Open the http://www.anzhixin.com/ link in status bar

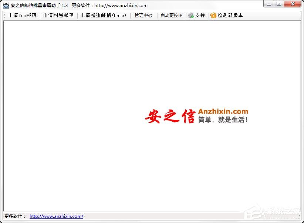point(56,216)
